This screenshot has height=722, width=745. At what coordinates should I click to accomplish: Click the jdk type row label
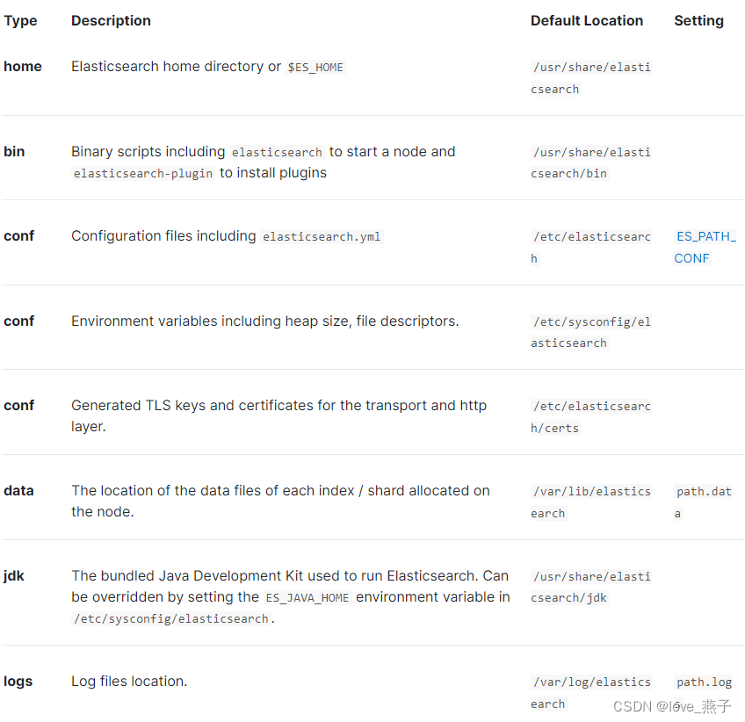pos(14,576)
